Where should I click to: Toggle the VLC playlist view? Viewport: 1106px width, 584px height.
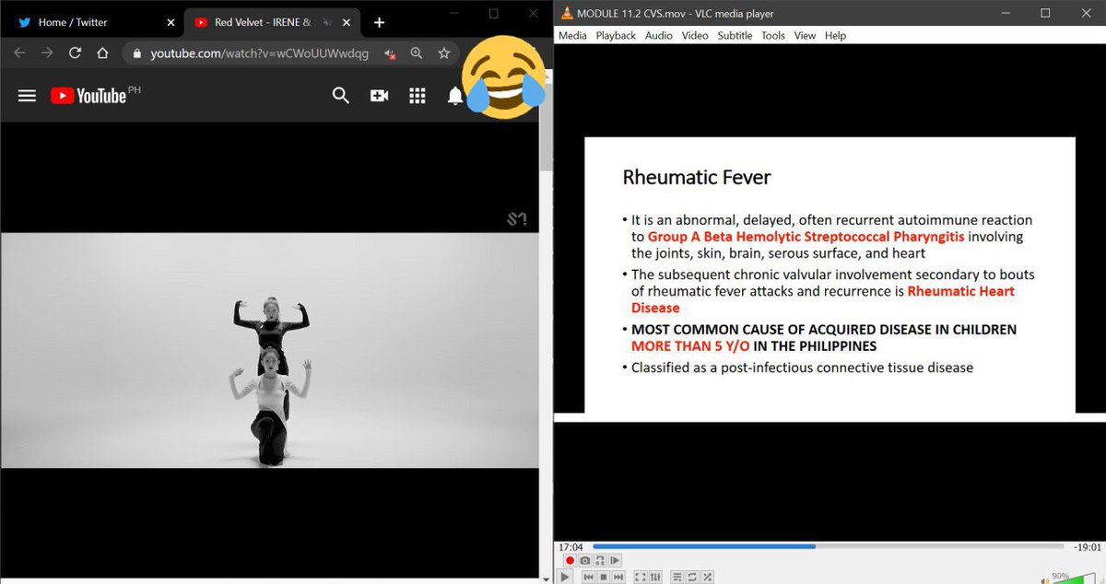pyautogui.click(x=677, y=577)
